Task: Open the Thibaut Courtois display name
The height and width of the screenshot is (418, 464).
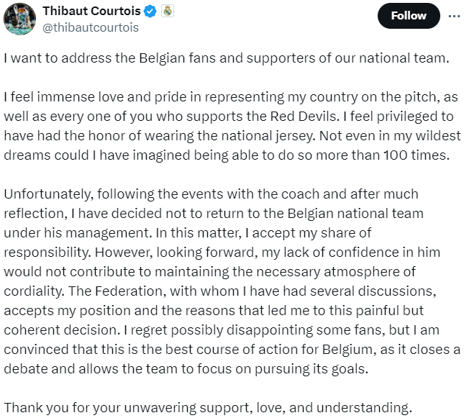Action: (91, 12)
